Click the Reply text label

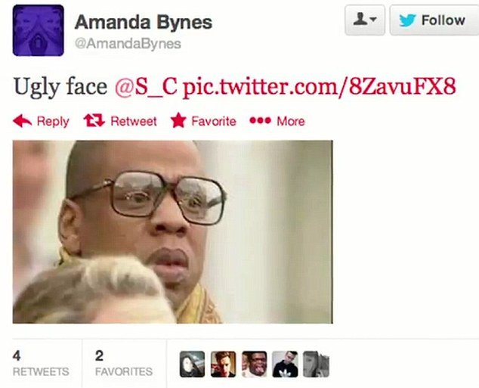point(53,121)
